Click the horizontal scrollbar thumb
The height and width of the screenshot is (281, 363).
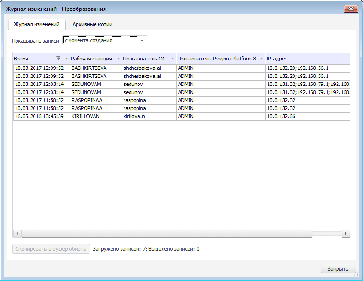(x=166, y=233)
